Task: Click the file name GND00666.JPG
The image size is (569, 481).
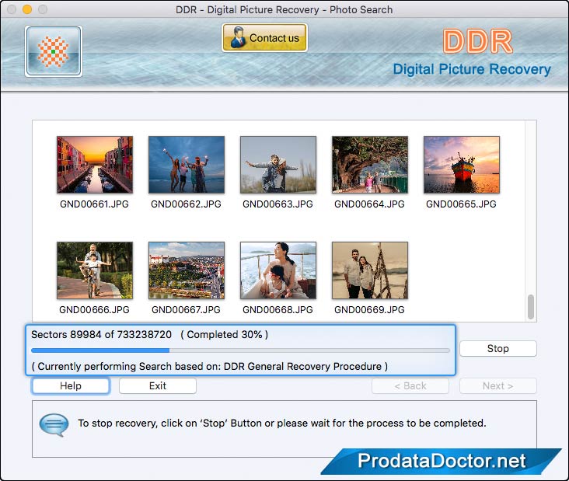Action: coord(94,310)
